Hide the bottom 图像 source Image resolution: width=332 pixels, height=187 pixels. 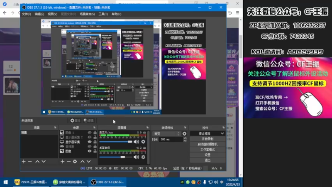point(90,151)
